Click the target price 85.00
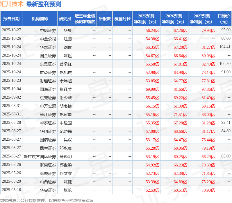Image resolution: width=232 pixels, height=203 pixels. click(x=226, y=156)
